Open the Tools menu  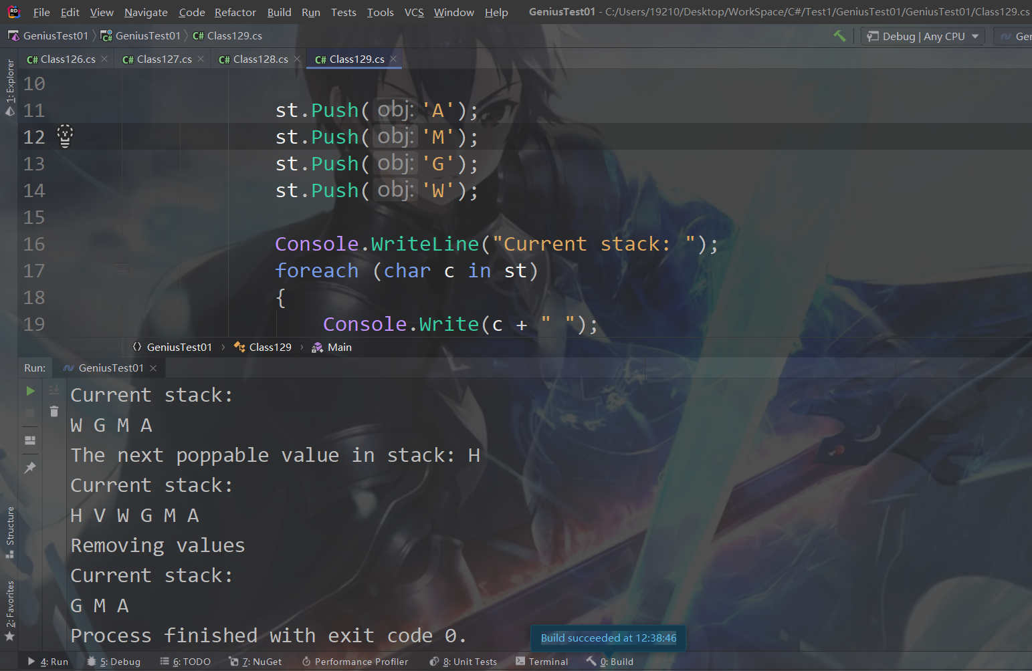381,12
